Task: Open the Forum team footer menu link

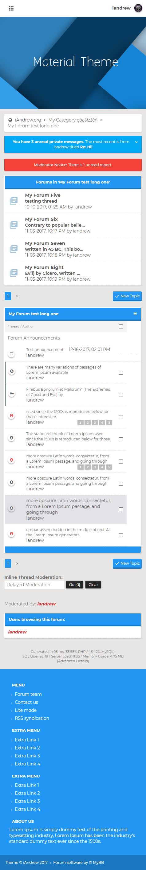Action: [28, 694]
